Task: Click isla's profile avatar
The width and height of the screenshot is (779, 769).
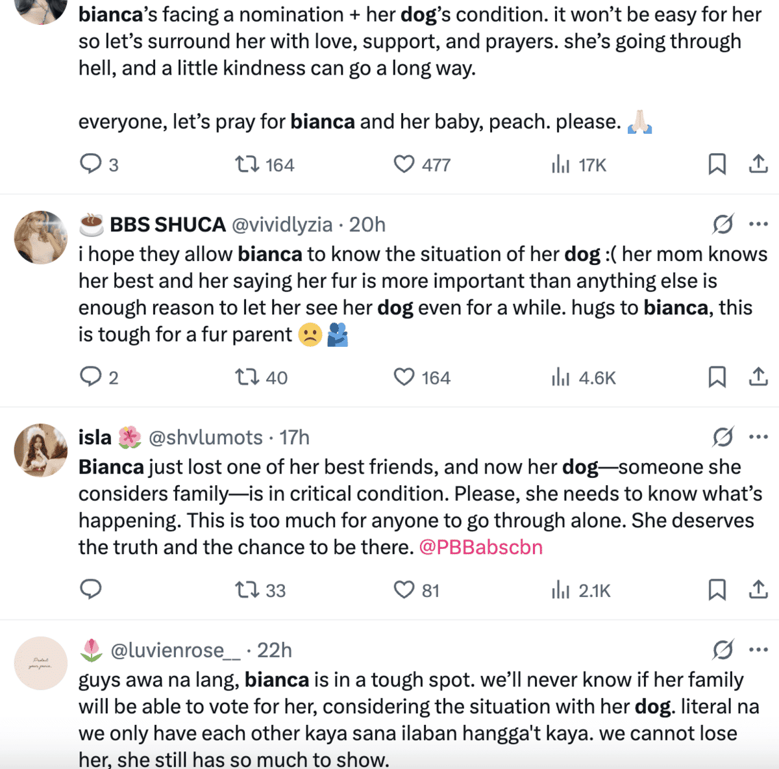Action: 41,450
